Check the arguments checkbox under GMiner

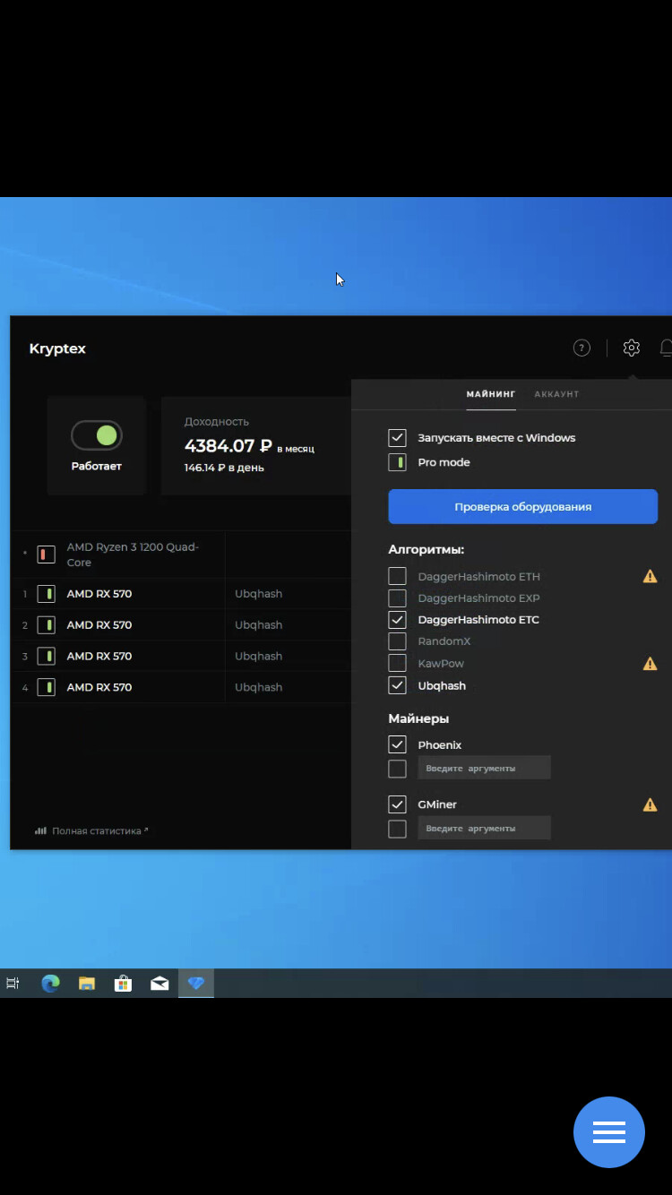(x=397, y=829)
